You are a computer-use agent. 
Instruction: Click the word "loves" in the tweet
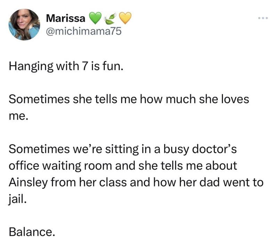point(234,99)
